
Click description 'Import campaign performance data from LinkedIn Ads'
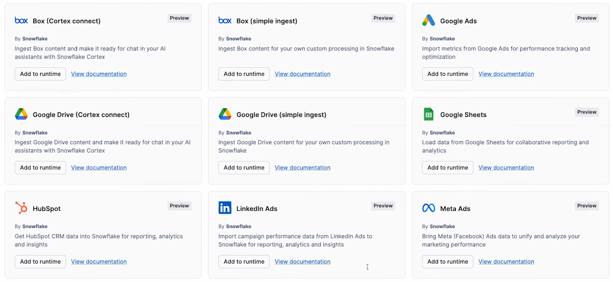coord(295,240)
